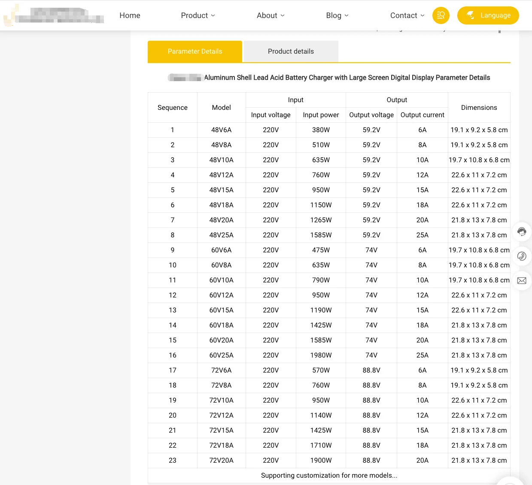The image size is (532, 485).
Task: Select the 60V25A model cell
Action: point(222,355)
